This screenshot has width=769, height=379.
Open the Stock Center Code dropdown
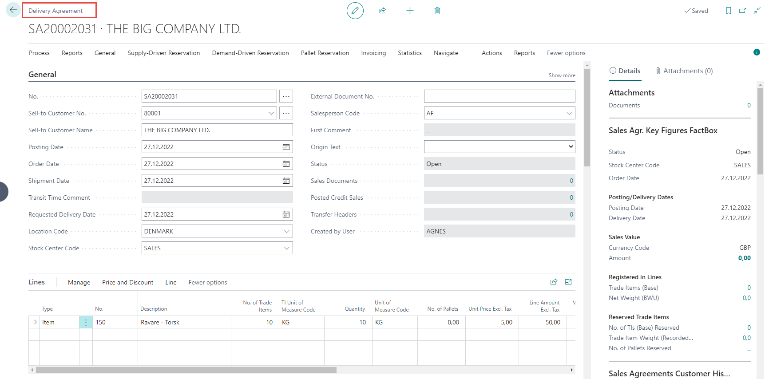point(286,248)
